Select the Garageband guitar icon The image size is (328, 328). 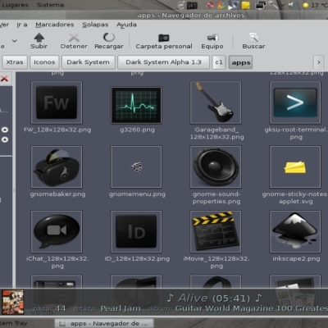216,102
